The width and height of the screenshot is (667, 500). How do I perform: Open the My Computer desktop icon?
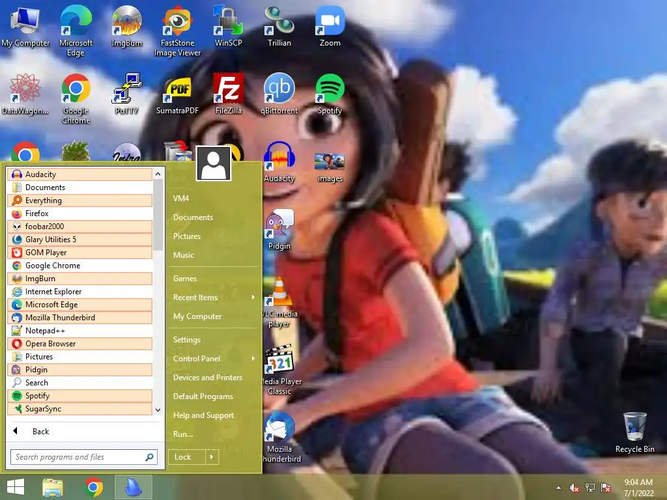[x=25, y=27]
